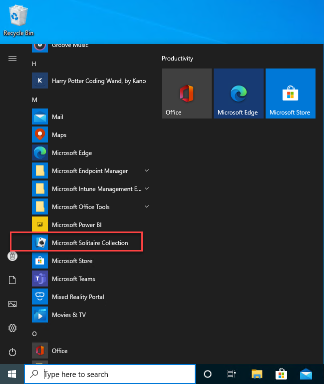Expand Microsoft Intune Management folder chevron
Viewport: 324px width, 384px height.
[x=147, y=188]
